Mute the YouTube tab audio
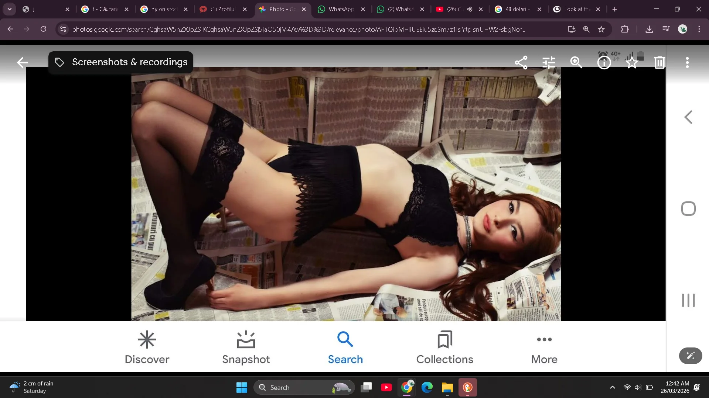The height and width of the screenshot is (398, 709). pyautogui.click(x=469, y=9)
